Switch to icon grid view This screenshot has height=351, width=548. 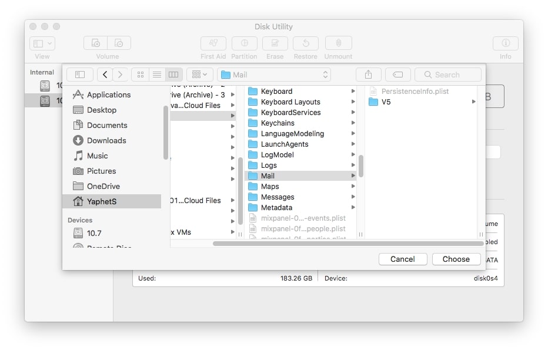pos(140,75)
